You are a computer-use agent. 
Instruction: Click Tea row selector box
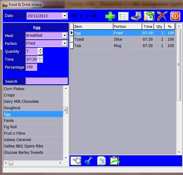click(x=72, y=46)
